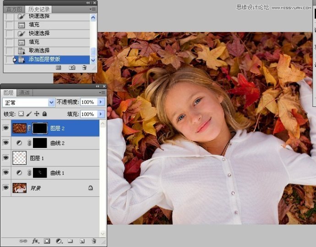
Task: Click the fx layer style icon
Action: [x=35, y=241]
